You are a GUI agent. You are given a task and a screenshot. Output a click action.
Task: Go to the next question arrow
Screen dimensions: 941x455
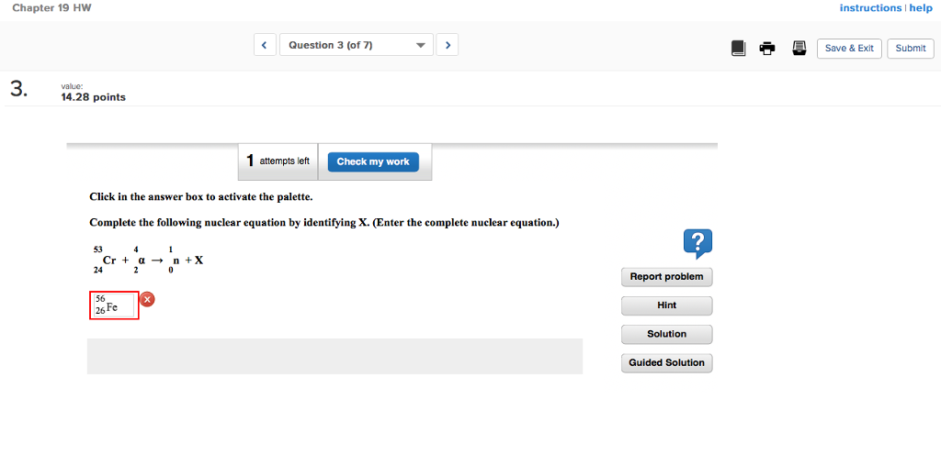pyautogui.click(x=448, y=45)
